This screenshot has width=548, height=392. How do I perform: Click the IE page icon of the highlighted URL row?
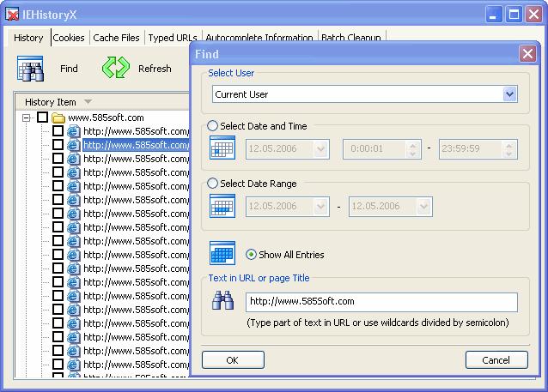[73, 145]
